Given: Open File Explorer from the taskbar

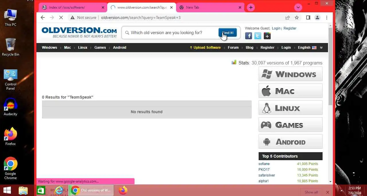Looking at the screenshot, I should pyautogui.click(x=23, y=190).
